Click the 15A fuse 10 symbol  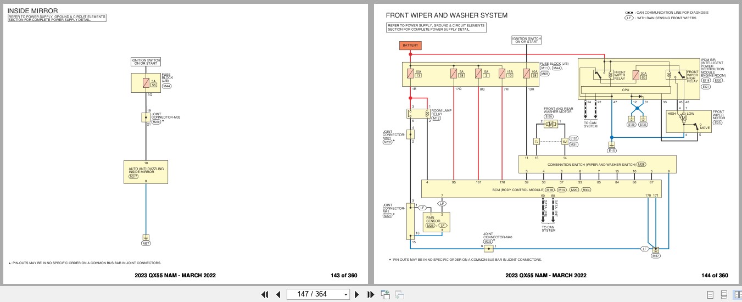pos(502,73)
